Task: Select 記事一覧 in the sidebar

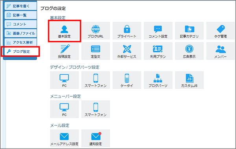Action: pyautogui.click(x=20, y=15)
